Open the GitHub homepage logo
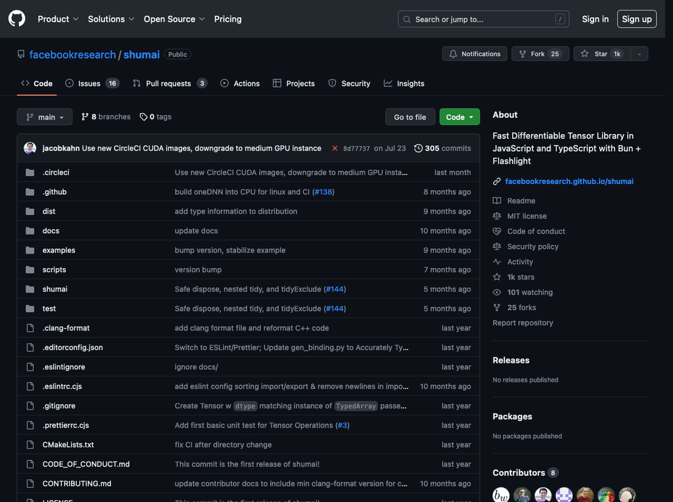 [x=16, y=19]
